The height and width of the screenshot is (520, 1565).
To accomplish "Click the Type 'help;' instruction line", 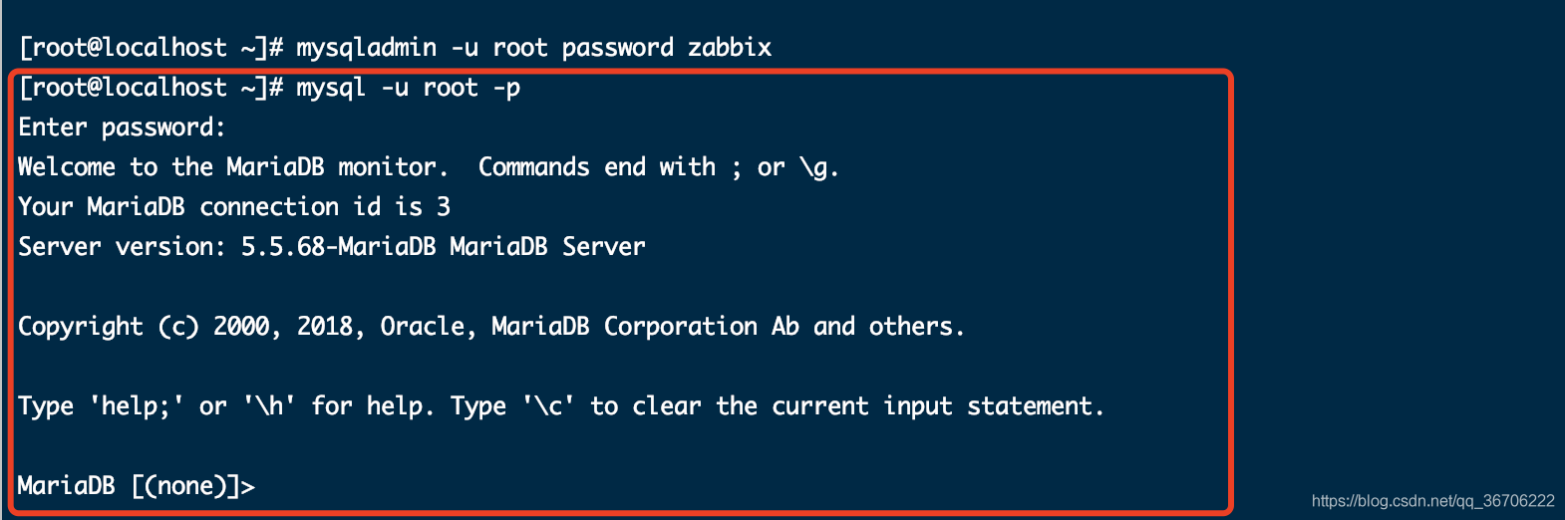I will click(561, 406).
